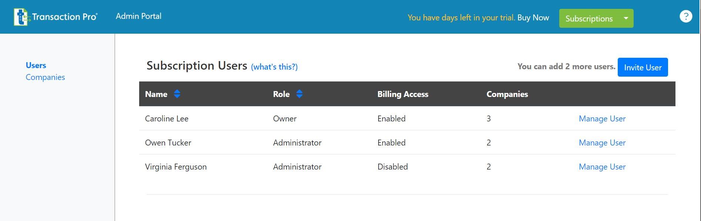Select the Virginia Ferguson name cell
The image size is (701, 221).
tap(176, 167)
